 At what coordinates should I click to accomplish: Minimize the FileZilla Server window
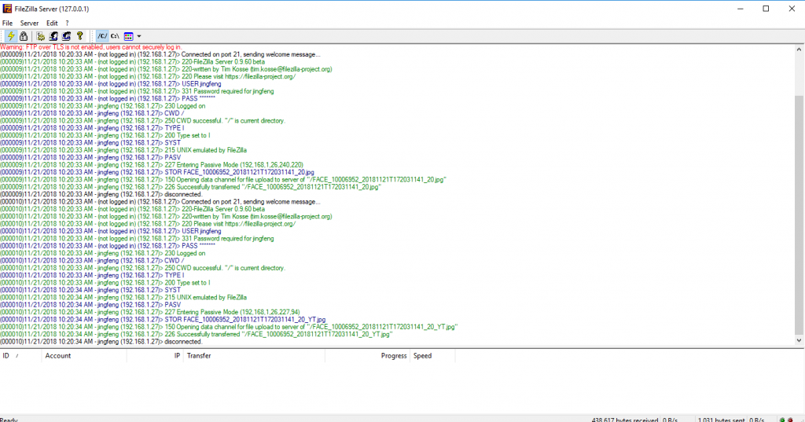pos(741,9)
